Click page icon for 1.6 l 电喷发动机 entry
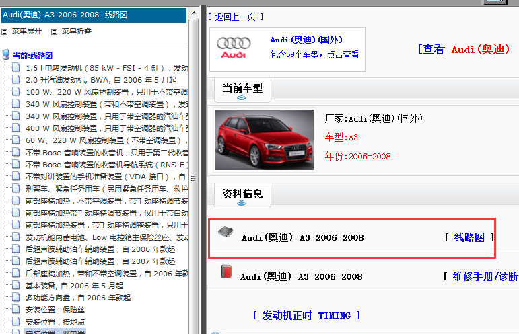519x334 pixels. 16,67
